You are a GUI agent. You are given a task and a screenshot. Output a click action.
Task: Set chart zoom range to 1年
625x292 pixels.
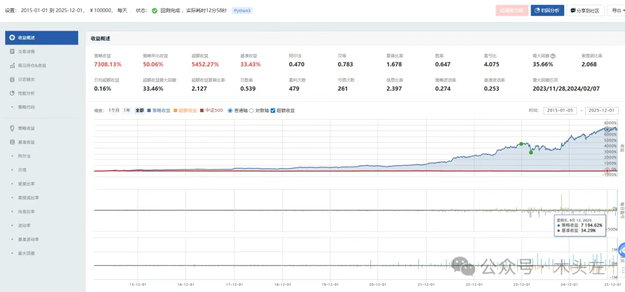pyautogui.click(x=126, y=110)
